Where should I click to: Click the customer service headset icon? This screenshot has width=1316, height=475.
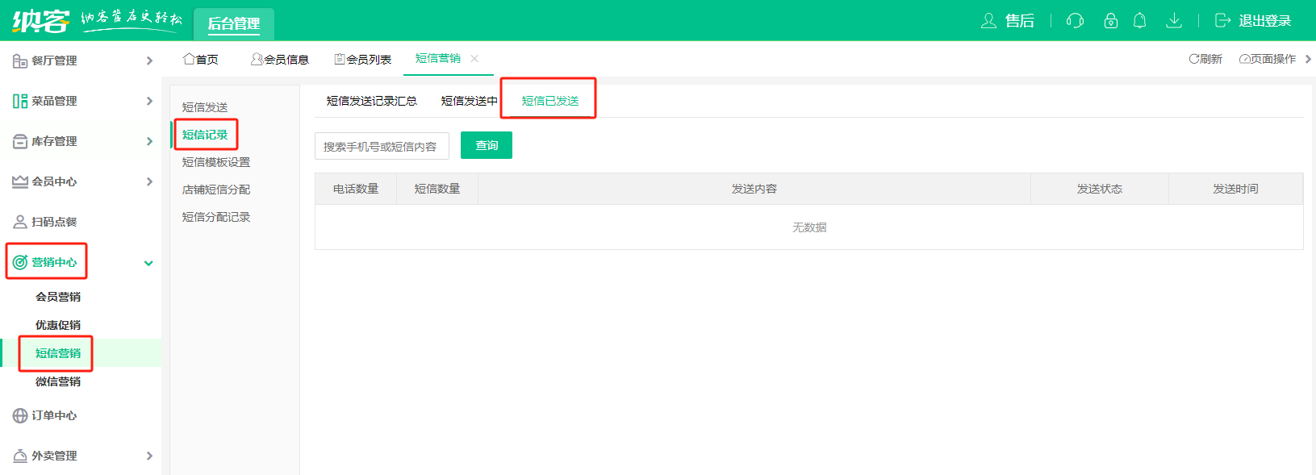click(1075, 20)
